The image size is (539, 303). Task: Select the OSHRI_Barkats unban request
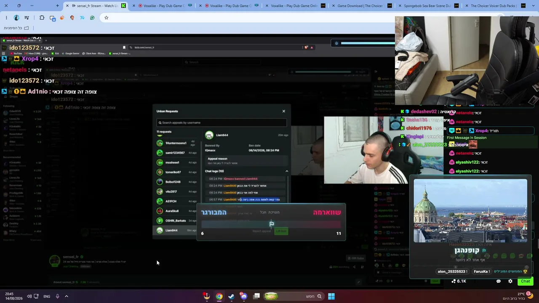click(176, 221)
